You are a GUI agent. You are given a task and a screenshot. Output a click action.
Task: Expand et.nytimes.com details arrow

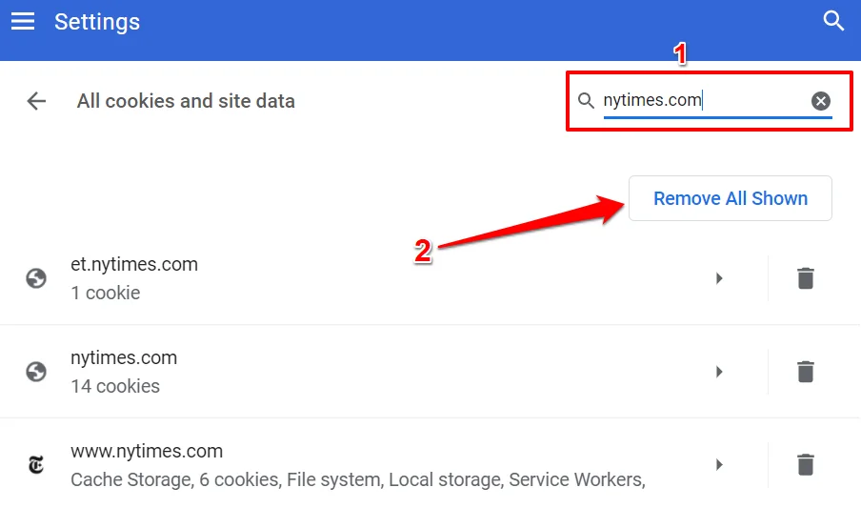click(x=719, y=278)
